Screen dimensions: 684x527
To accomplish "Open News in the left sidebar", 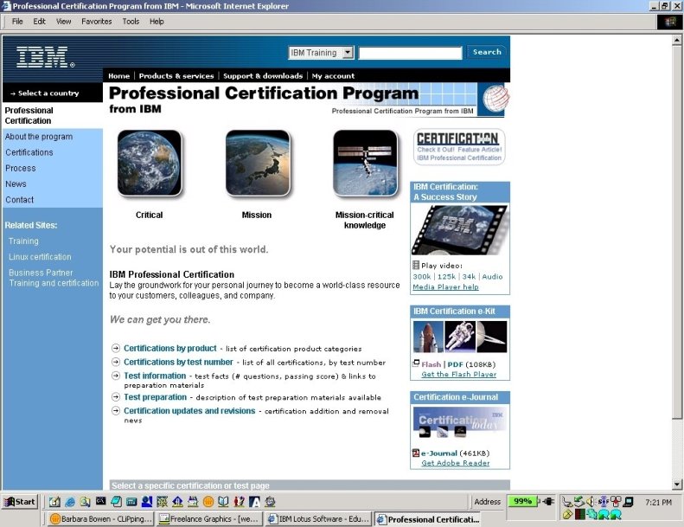I will point(16,183).
